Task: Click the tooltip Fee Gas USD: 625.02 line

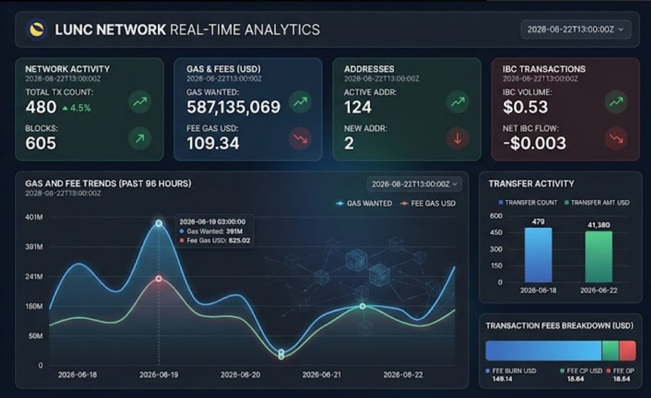Action: (x=214, y=240)
